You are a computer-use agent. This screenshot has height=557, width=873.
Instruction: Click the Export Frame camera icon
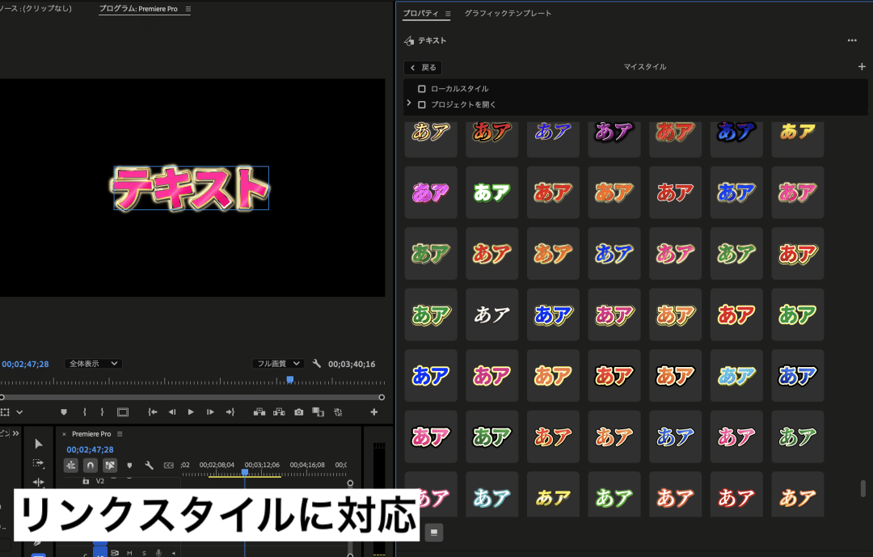[298, 411]
